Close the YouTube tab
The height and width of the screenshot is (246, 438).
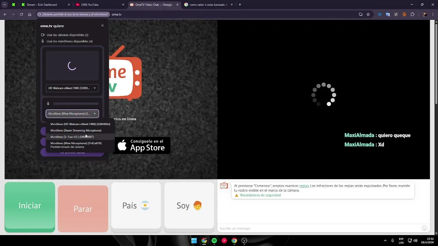pyautogui.click(x=123, y=5)
